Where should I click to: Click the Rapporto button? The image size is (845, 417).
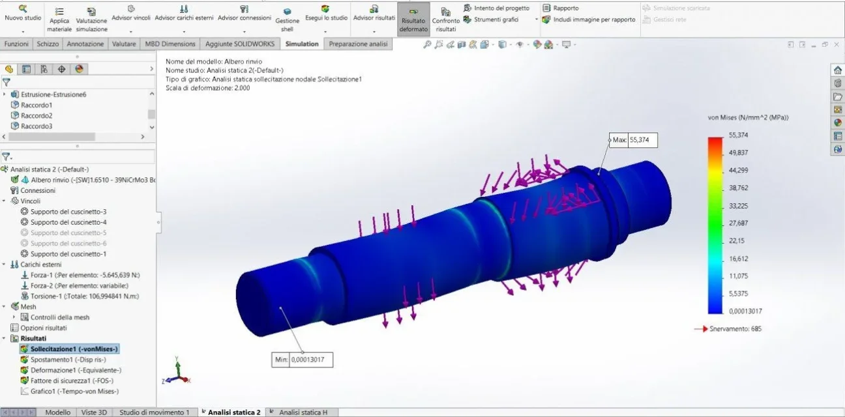[x=560, y=8]
